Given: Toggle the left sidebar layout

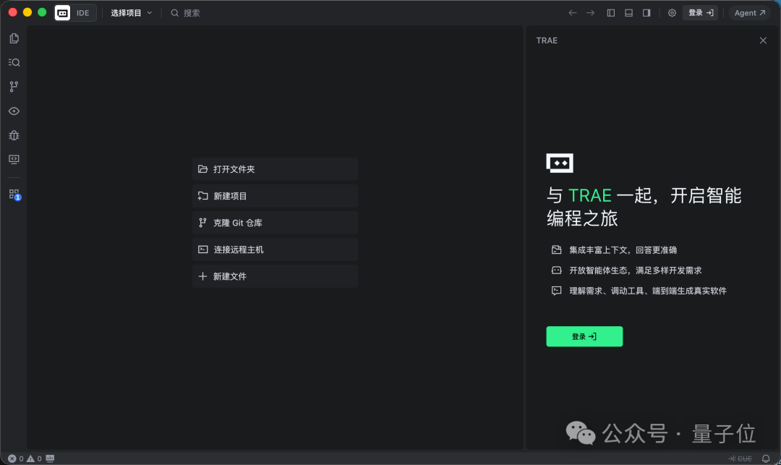Looking at the screenshot, I should point(610,13).
